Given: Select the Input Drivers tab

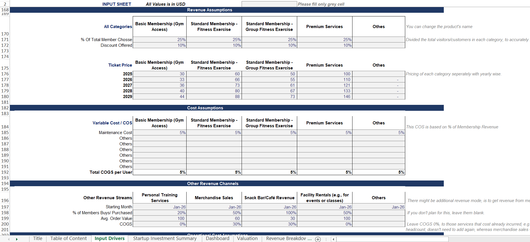Looking at the screenshot, I should [x=109, y=239].
